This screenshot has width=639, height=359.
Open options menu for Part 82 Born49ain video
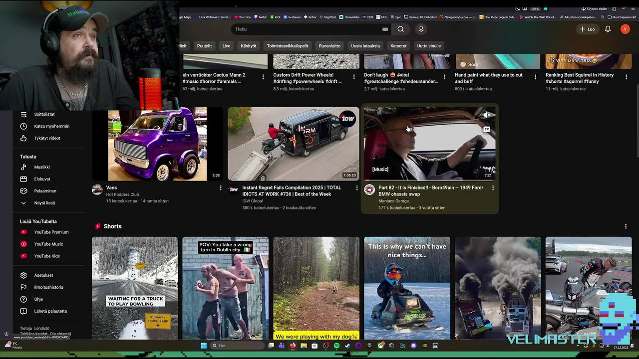(493, 188)
